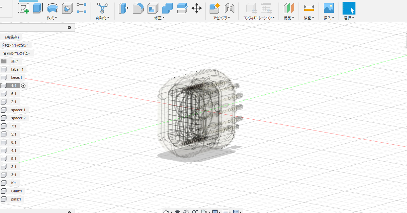Open the 検査 dropdown menu
This screenshot has width=407, height=213.
tap(309, 18)
